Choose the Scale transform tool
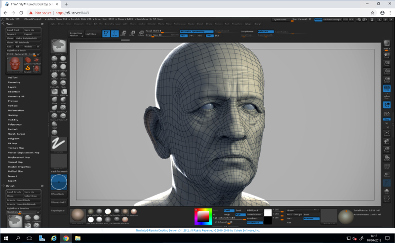This screenshot has width=395, height=243. (131, 34)
